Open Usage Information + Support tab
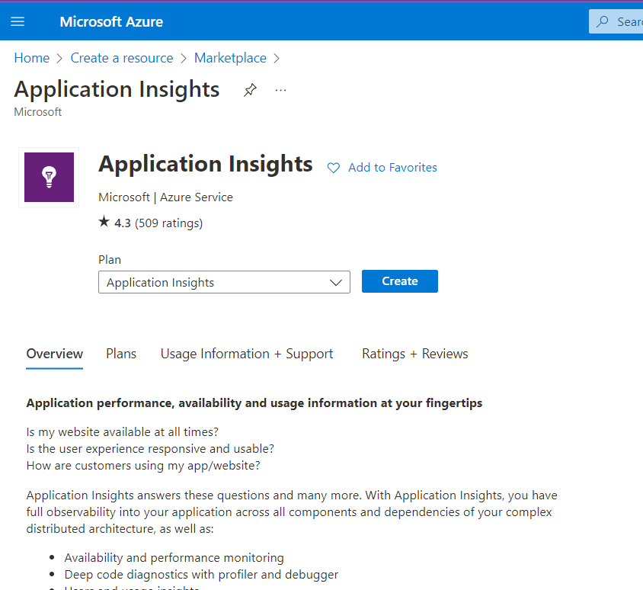 coord(246,354)
